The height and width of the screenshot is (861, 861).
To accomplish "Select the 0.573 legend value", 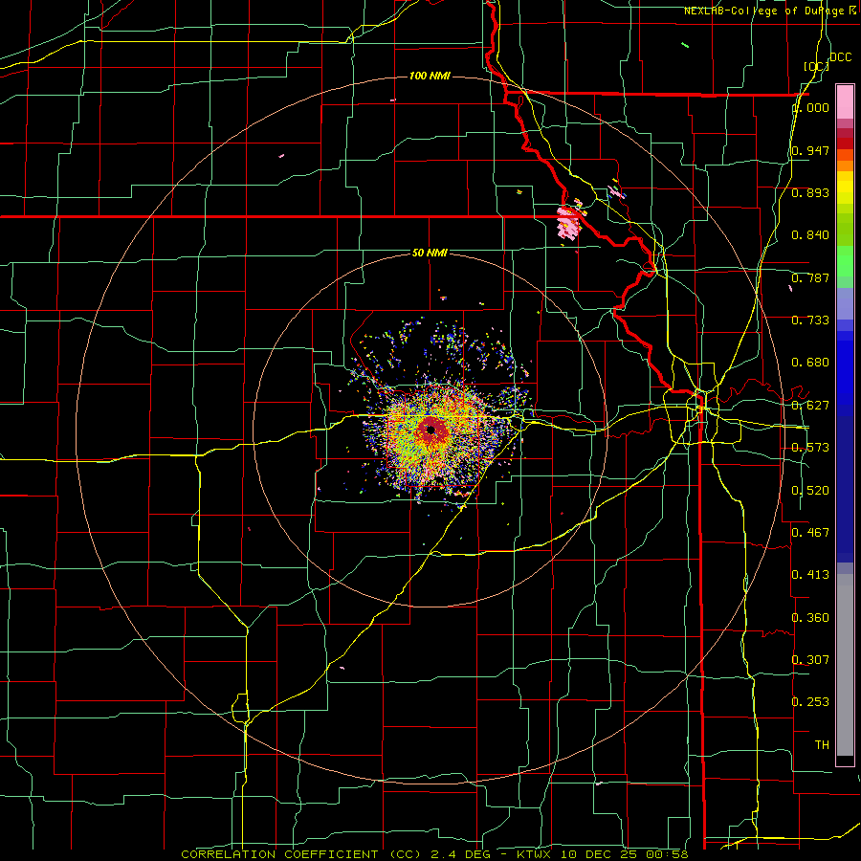I will pyautogui.click(x=810, y=448).
